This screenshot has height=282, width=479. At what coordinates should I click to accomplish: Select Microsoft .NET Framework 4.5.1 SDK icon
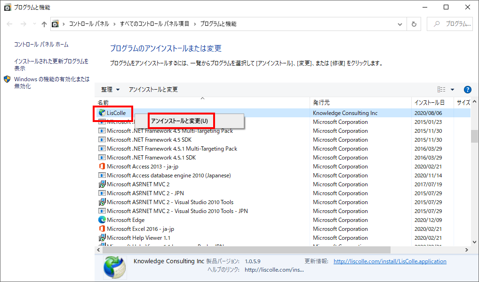click(x=102, y=158)
